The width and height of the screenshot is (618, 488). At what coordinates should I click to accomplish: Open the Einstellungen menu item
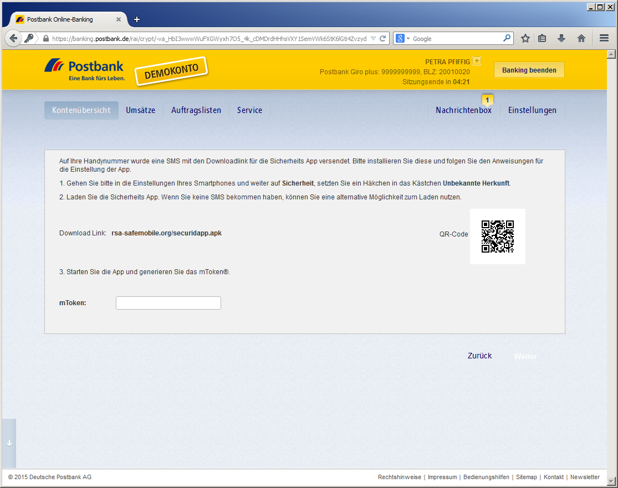tap(532, 110)
